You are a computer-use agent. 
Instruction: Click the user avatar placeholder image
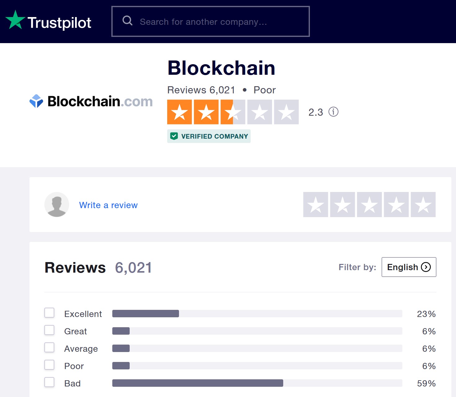tap(57, 205)
